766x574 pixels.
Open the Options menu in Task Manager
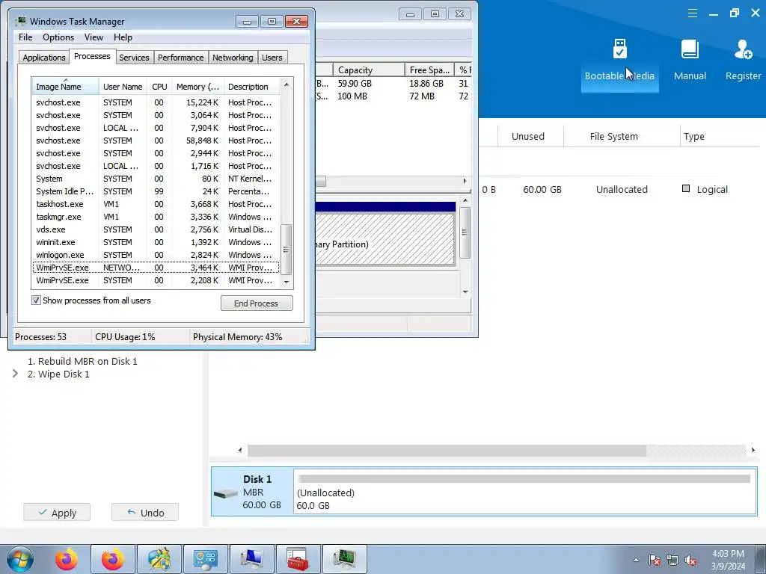[x=58, y=37]
